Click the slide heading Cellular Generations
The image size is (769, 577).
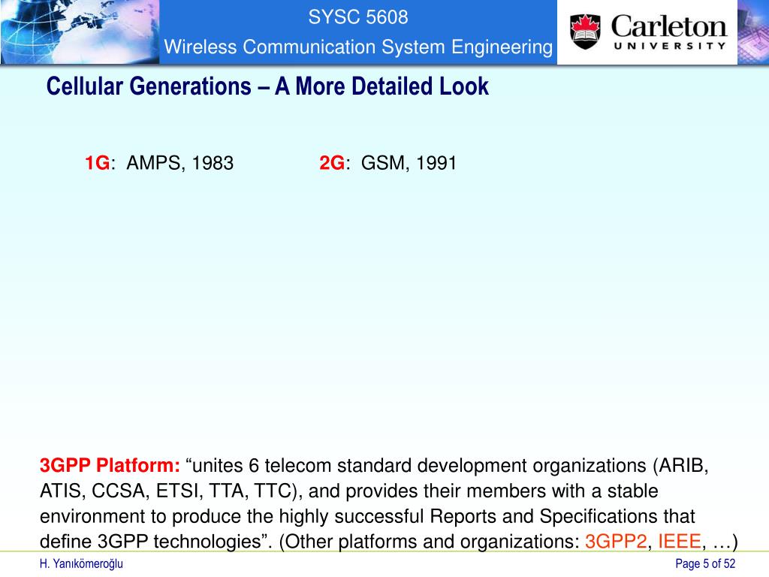(x=267, y=86)
